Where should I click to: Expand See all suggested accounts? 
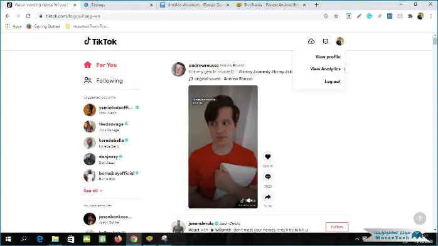tap(93, 191)
